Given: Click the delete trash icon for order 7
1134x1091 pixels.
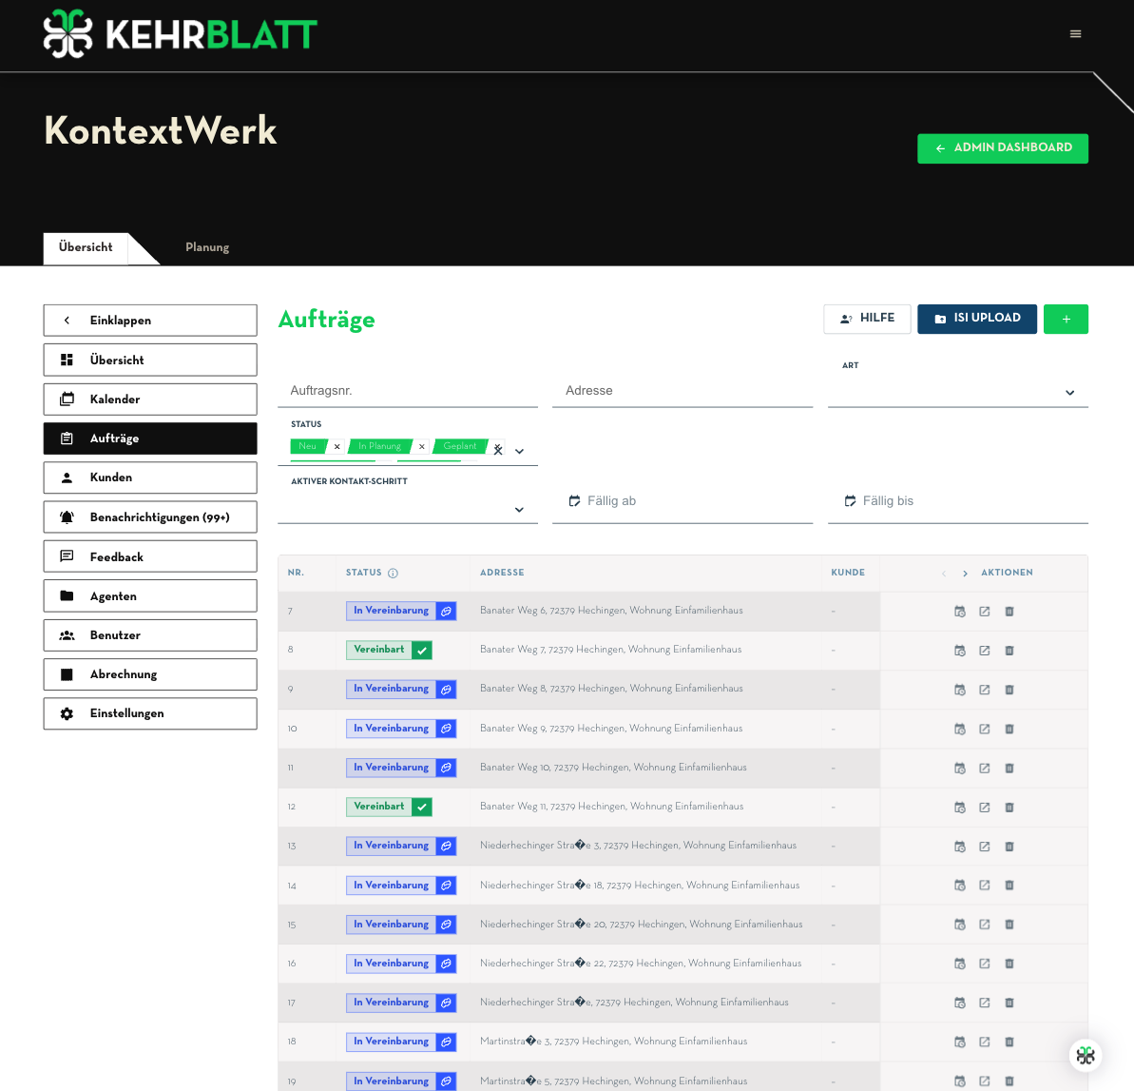Looking at the screenshot, I should click(x=1009, y=612).
